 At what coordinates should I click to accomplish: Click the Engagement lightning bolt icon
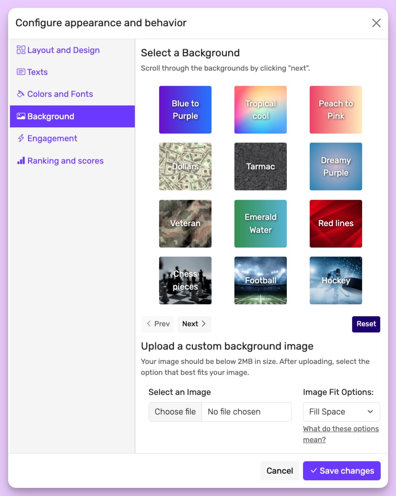[21, 138]
